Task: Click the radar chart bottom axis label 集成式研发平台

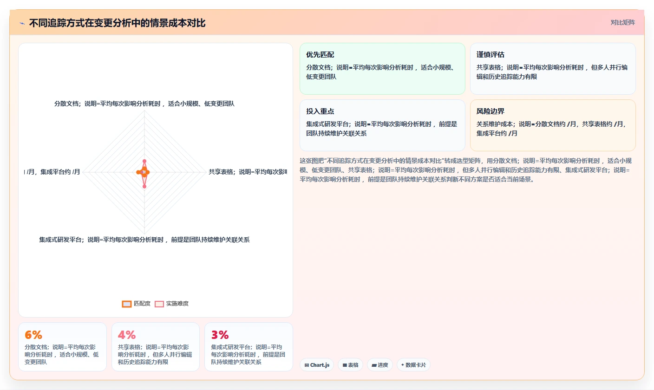Action: pos(144,240)
